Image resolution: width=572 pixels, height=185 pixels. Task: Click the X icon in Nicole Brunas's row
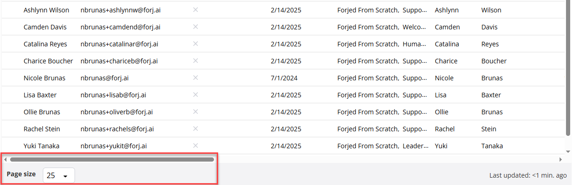[x=196, y=78]
